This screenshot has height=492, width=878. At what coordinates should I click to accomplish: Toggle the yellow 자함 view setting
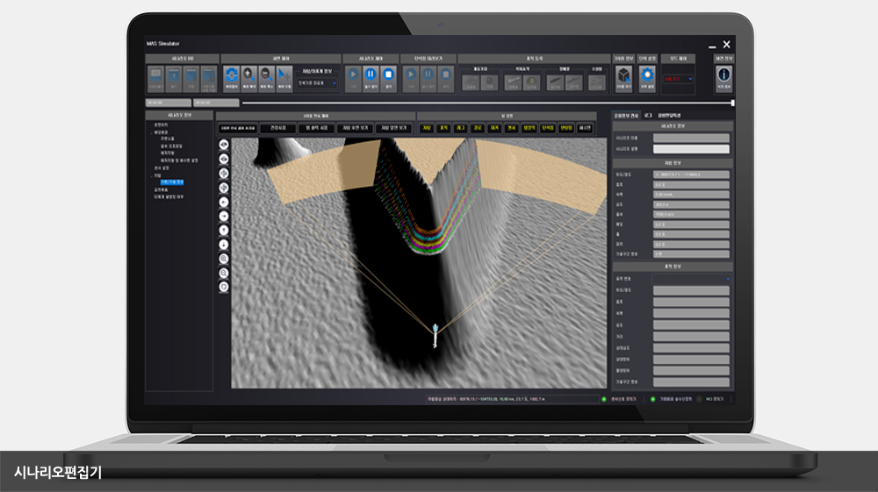click(x=427, y=128)
